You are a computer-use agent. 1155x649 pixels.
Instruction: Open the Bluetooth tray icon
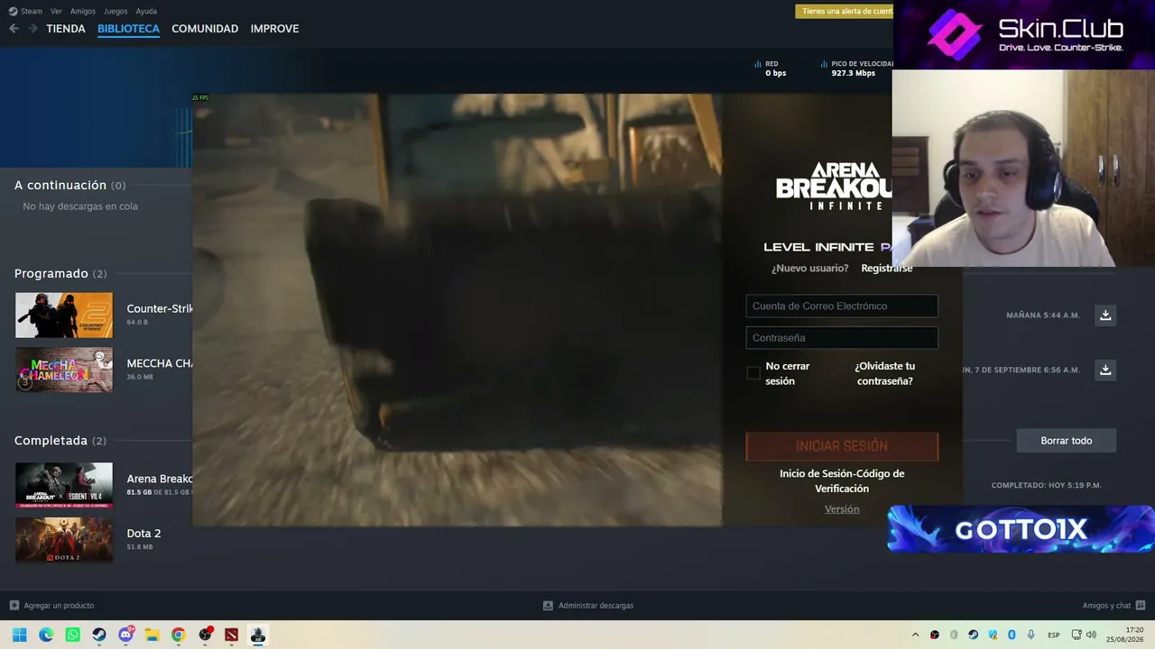coord(1012,635)
